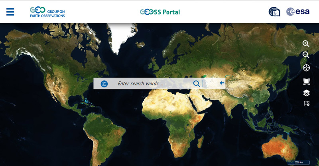Open the hamburger main menu

tap(10, 12)
